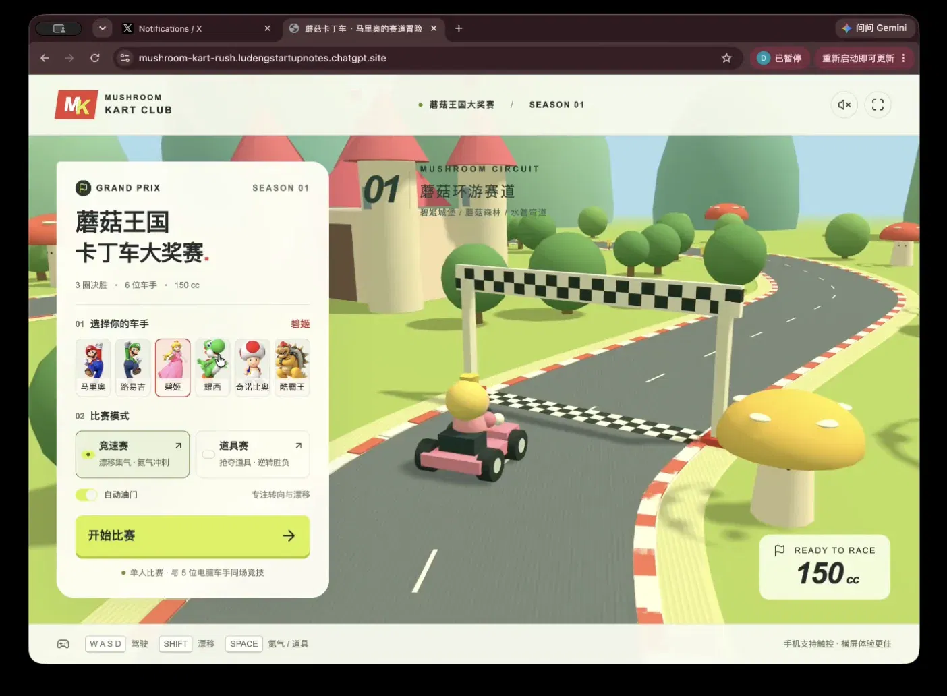Open a new browser tab

point(459,28)
